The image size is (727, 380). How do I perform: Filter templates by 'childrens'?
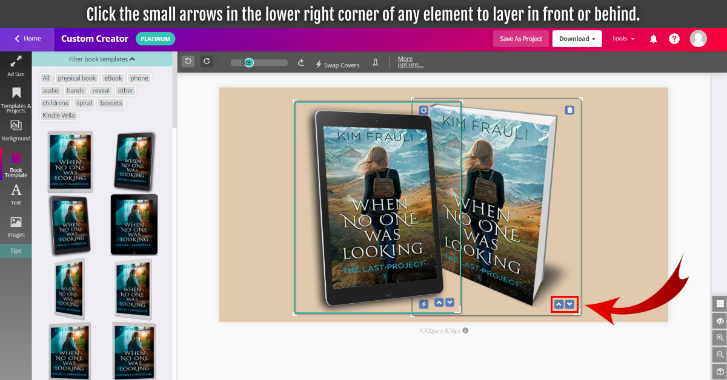coord(55,103)
